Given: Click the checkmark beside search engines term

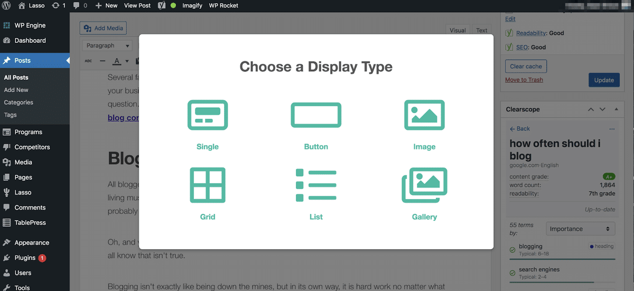Looking at the screenshot, I should [x=512, y=273].
